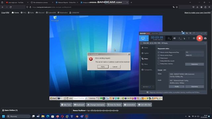Click the Start button in the VM taskbar

(x=53, y=99)
